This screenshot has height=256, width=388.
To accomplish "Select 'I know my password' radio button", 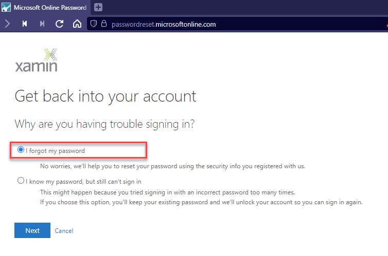I will (x=21, y=181).
